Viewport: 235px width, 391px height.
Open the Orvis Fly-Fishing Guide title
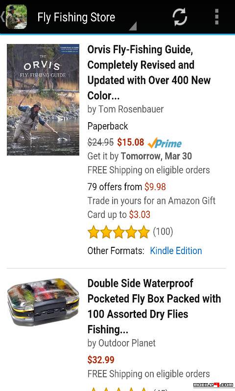point(149,72)
